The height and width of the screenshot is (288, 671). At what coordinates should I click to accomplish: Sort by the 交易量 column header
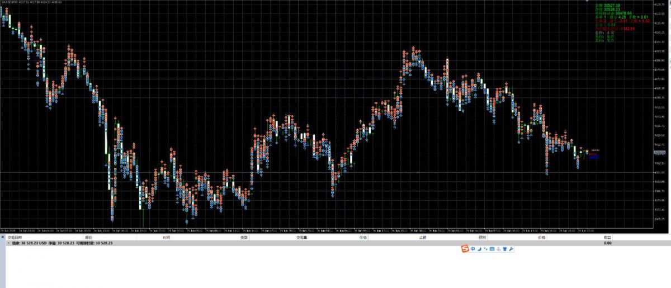coord(302,237)
